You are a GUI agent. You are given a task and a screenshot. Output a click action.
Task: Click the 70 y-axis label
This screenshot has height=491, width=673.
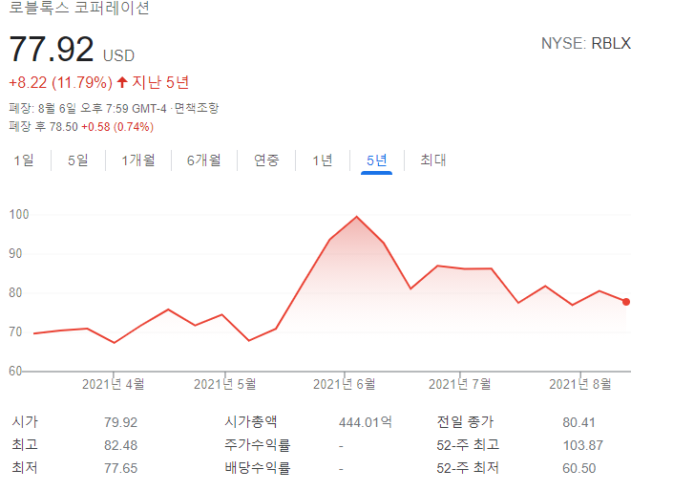[15, 332]
